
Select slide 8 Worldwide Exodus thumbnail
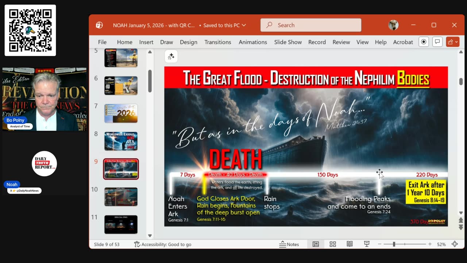coord(121,141)
